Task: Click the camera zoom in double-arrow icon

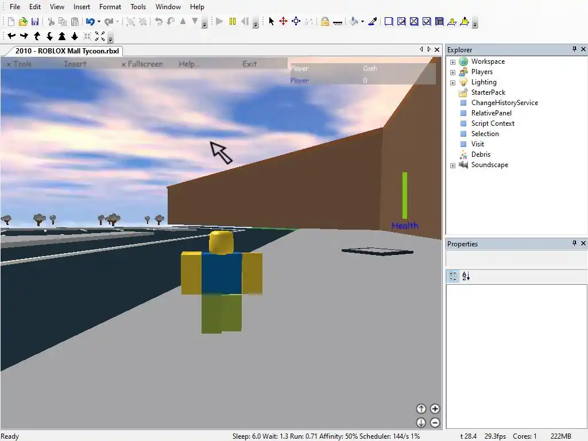Action: 62,36
